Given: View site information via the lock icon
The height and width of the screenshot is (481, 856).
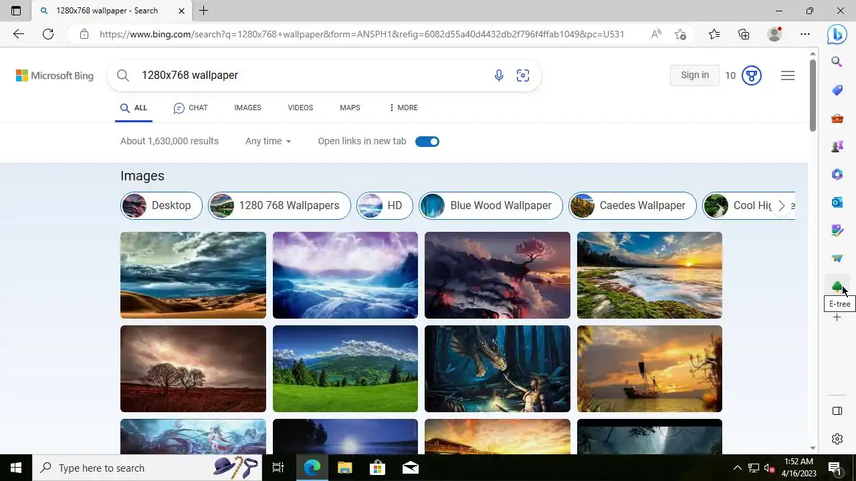Looking at the screenshot, I should point(84,34).
